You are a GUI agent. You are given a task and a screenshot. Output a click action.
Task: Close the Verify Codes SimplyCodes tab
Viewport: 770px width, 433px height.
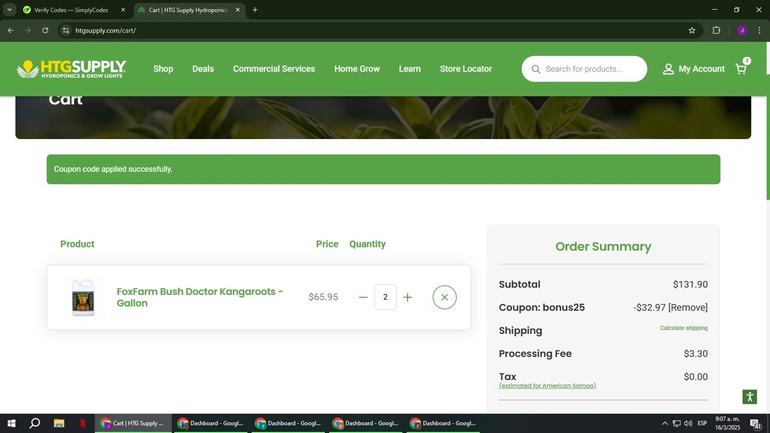(x=123, y=10)
